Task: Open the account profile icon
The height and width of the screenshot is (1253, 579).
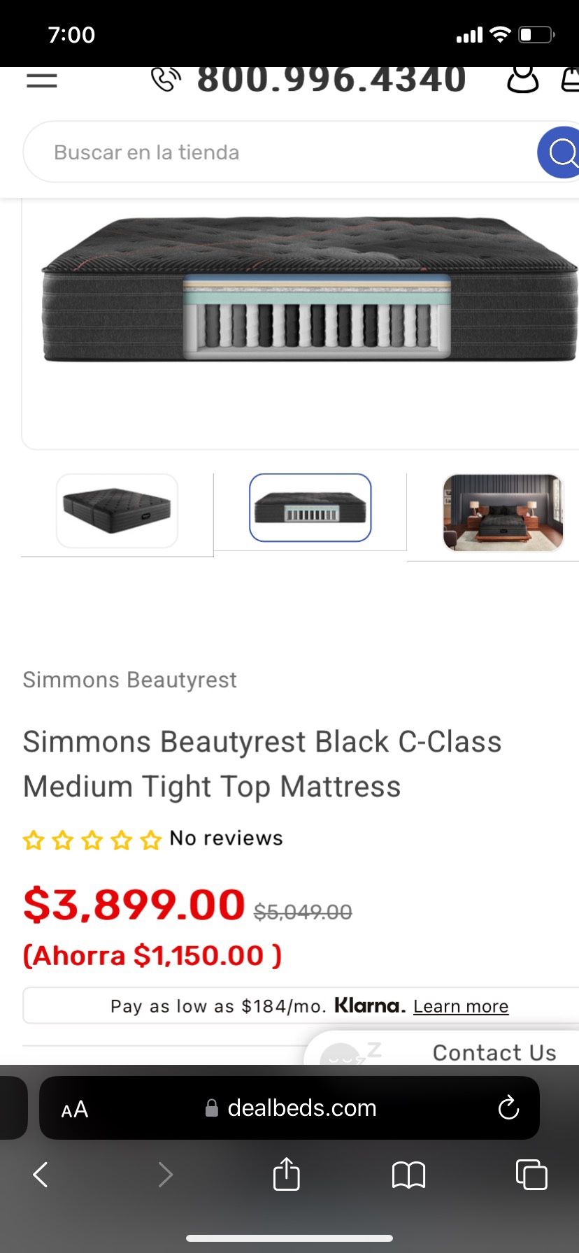Action: [523, 79]
